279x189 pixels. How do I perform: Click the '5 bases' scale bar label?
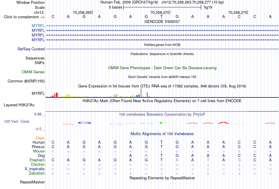pos(116,7)
